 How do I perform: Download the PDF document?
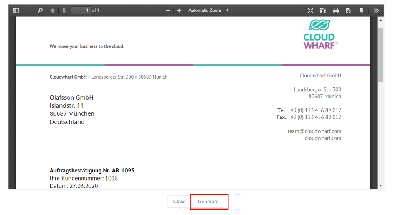click(348, 11)
